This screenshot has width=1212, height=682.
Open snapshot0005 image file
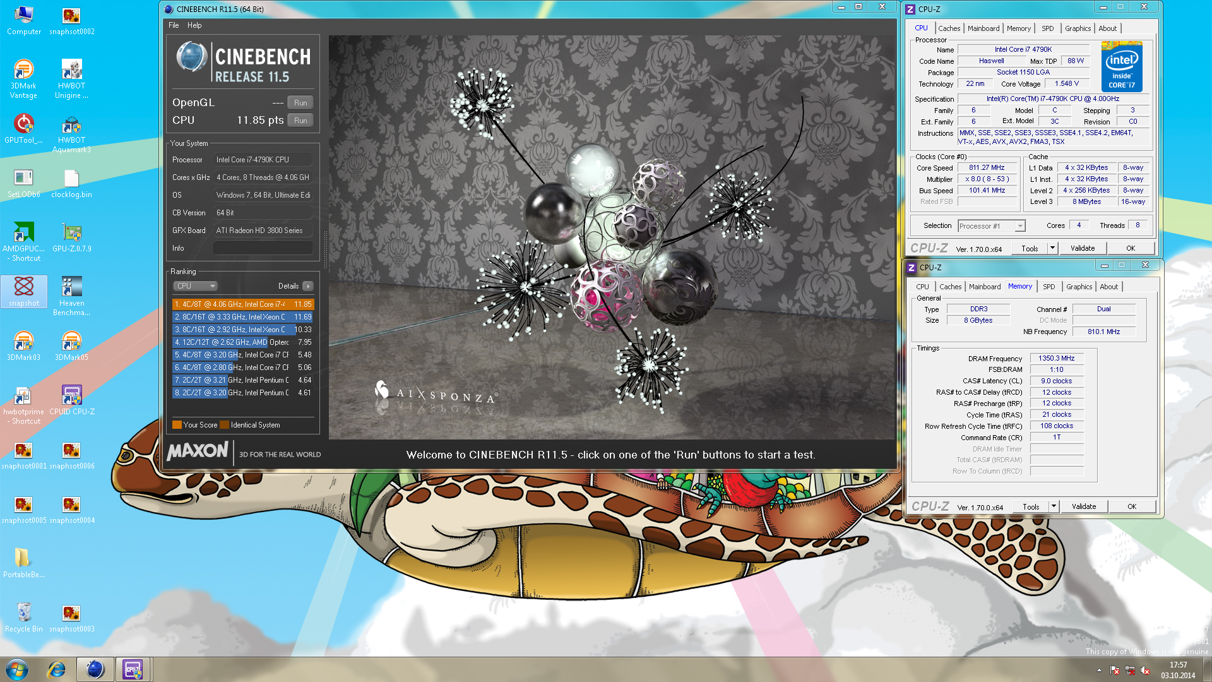[x=24, y=509]
